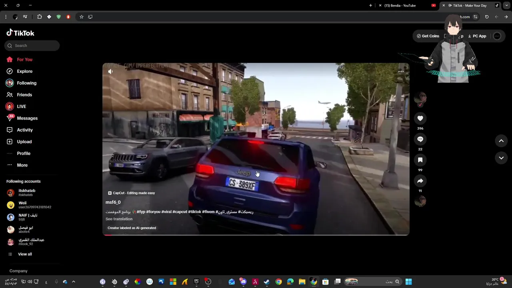The width and height of the screenshot is (512, 288).
Task: Open browser extensions puzzle icon
Action: (x=39, y=17)
